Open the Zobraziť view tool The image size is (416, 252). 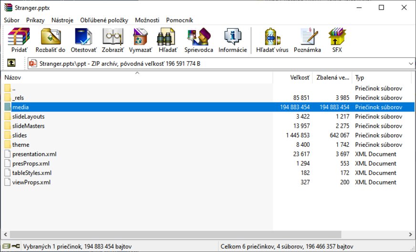113,40
